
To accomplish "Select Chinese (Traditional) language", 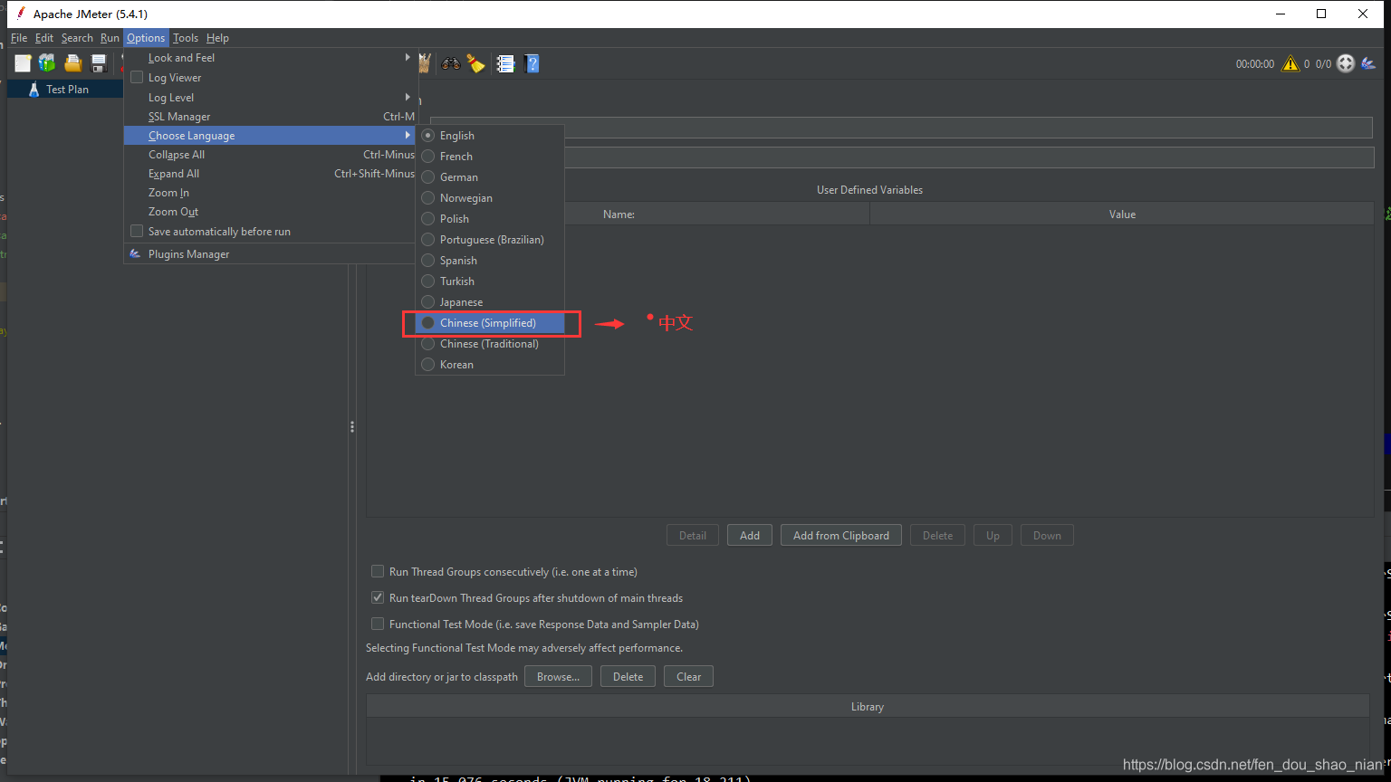I will (490, 344).
